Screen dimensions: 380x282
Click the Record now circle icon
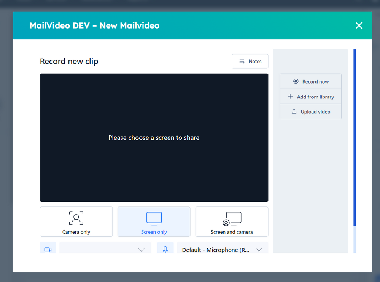tap(296, 81)
